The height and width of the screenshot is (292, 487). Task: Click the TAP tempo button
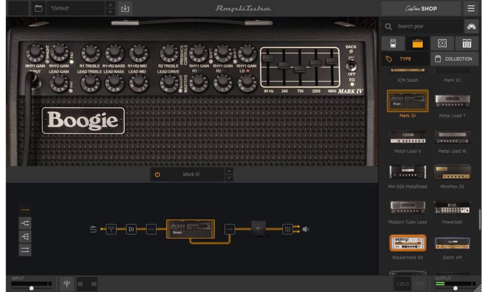click(x=419, y=283)
